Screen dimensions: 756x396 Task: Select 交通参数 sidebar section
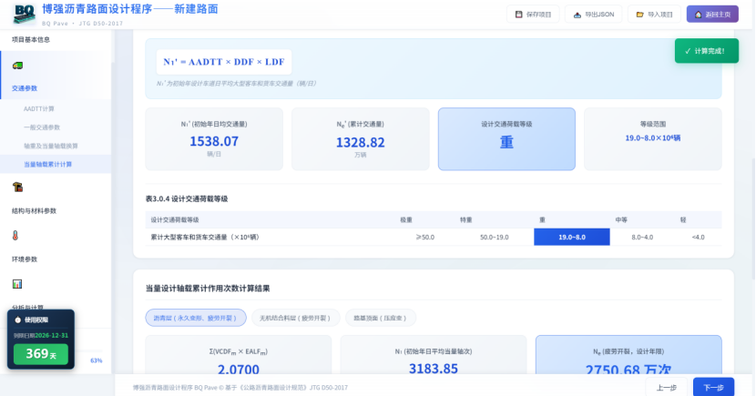(25, 88)
